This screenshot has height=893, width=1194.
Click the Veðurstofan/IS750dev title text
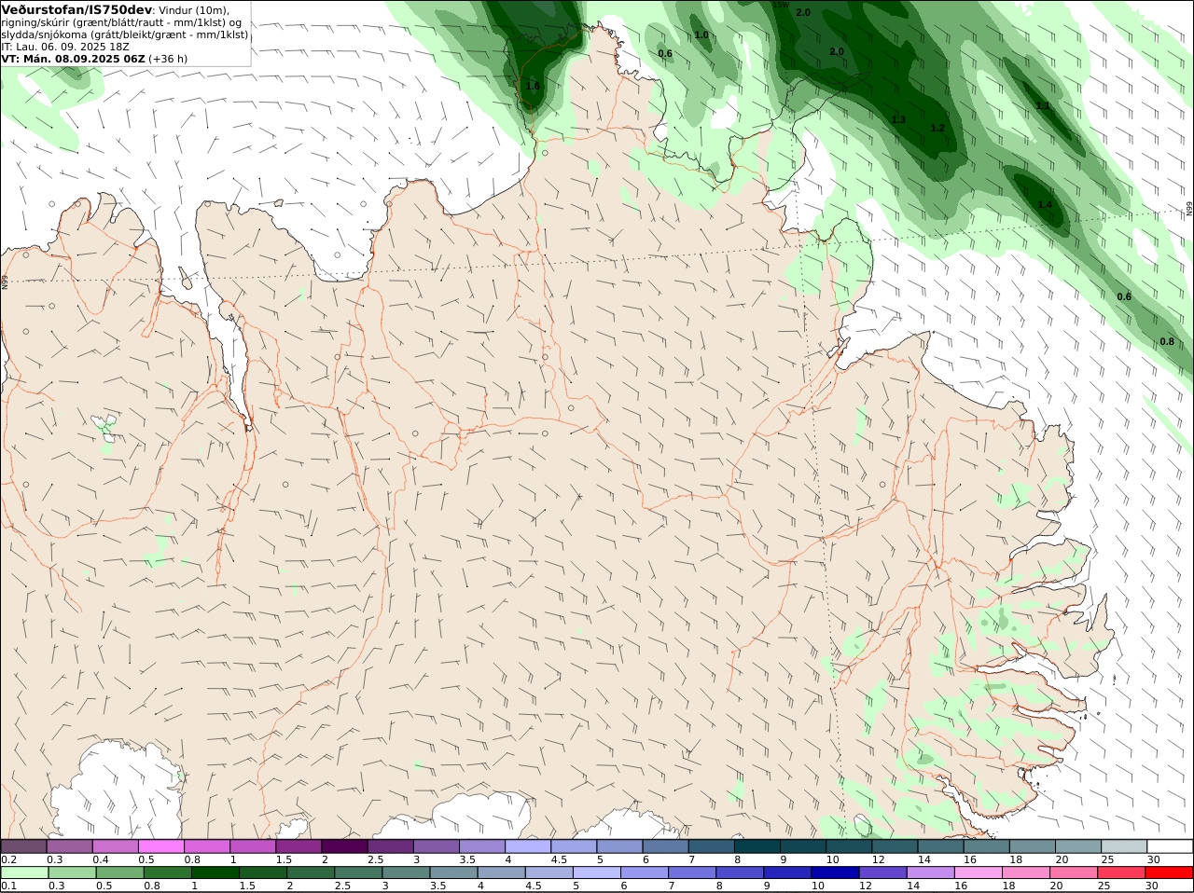(76, 9)
